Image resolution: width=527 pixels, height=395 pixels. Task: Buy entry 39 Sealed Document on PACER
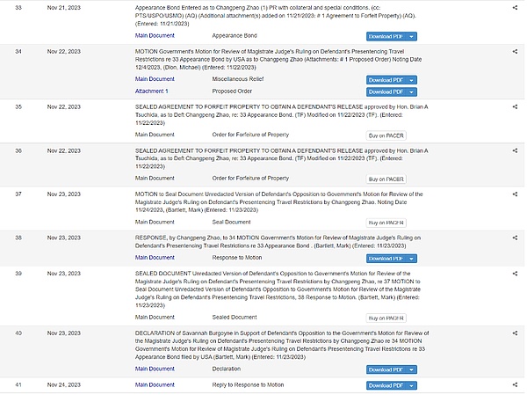tap(386, 318)
